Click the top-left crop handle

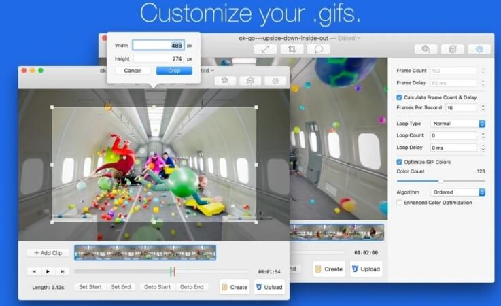52,107
